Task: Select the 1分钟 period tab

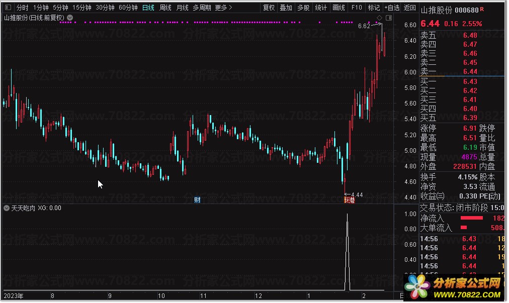Action: coord(41,8)
